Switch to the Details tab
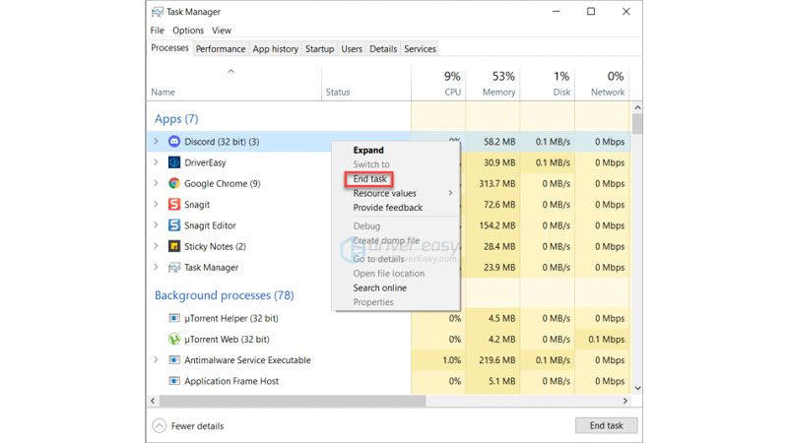 pyautogui.click(x=383, y=48)
